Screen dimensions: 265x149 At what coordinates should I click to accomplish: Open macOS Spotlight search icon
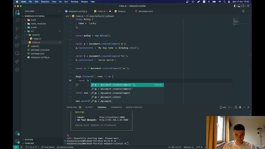click(224, 2)
